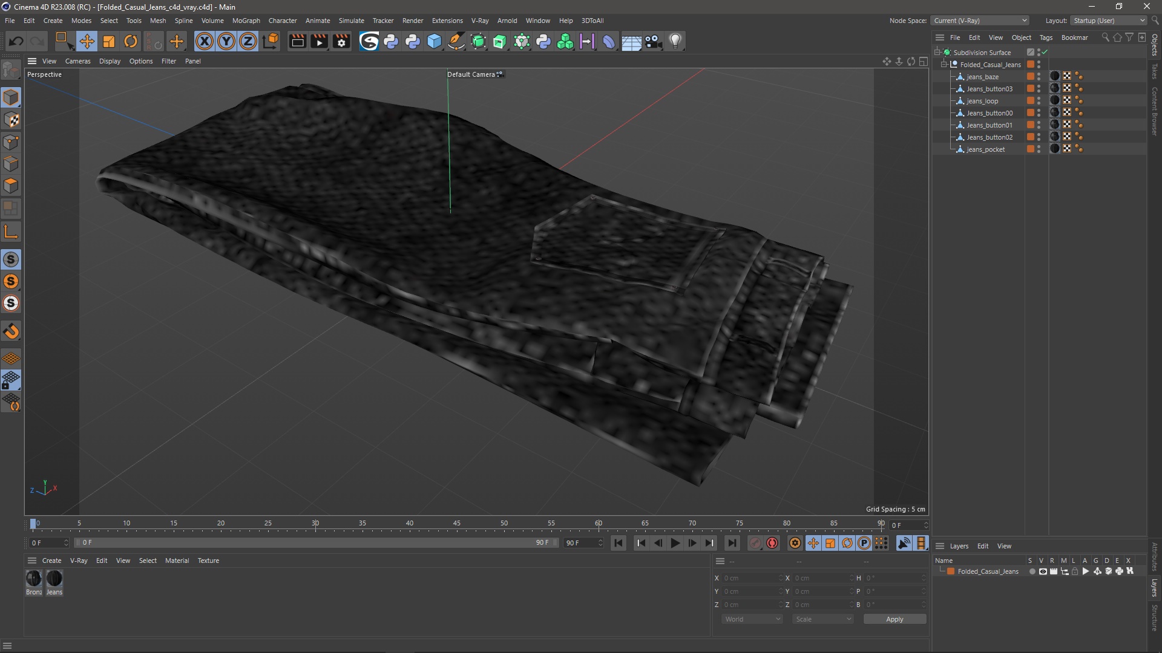Add Camera object icon
The height and width of the screenshot is (653, 1162).
[x=653, y=41]
